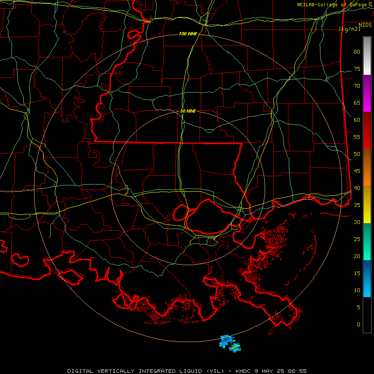374x374 pixels.
Task: Click the scale value 5
Action: coord(359,308)
